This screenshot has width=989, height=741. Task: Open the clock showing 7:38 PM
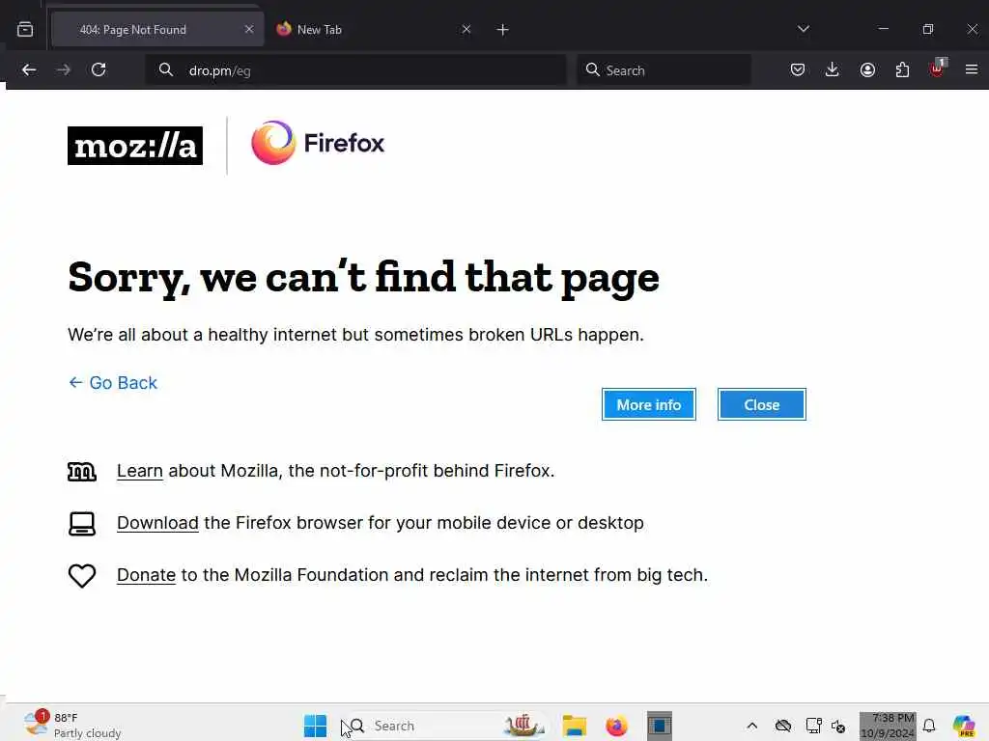point(888,726)
